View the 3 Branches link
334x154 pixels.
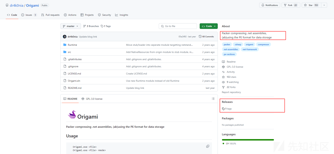click(x=91, y=26)
